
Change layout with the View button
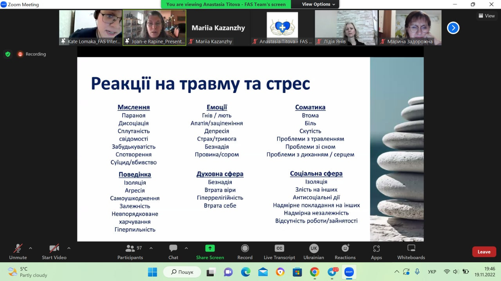(487, 16)
